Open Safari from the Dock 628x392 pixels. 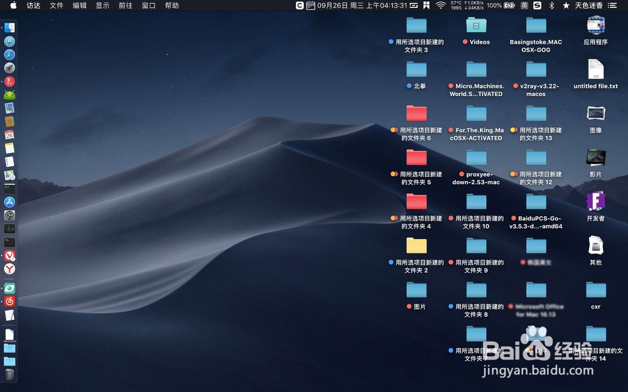[8, 55]
